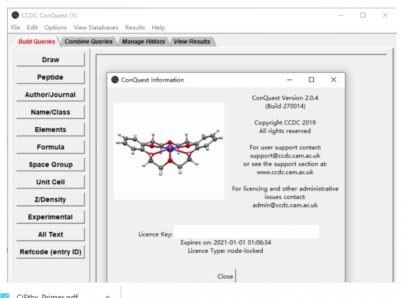Viewport: 402px width, 298px height.
Task: Close the CCDC ConQuest main window
Action: (x=385, y=15)
